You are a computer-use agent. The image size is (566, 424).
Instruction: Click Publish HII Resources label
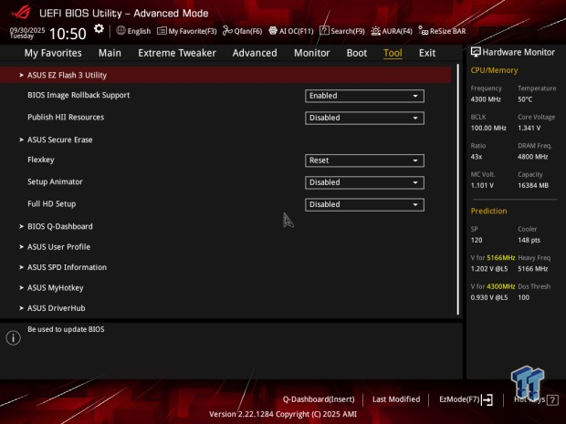[x=66, y=118]
